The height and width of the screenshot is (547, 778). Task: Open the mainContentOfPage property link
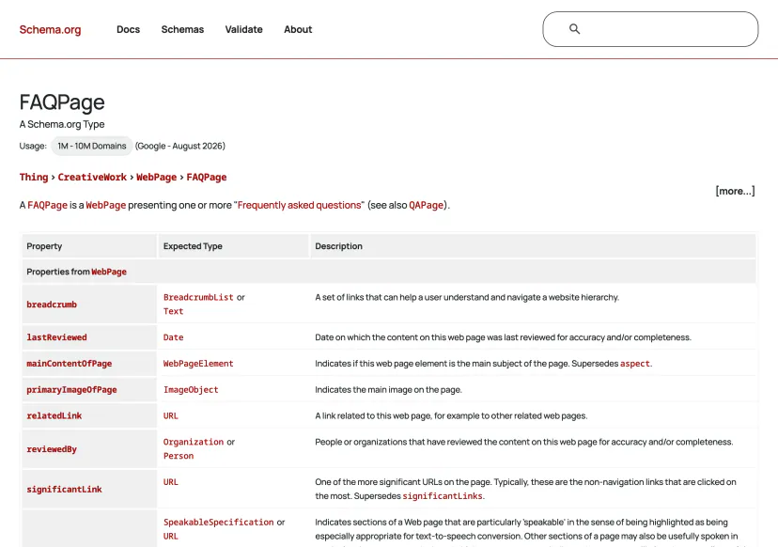pos(69,364)
